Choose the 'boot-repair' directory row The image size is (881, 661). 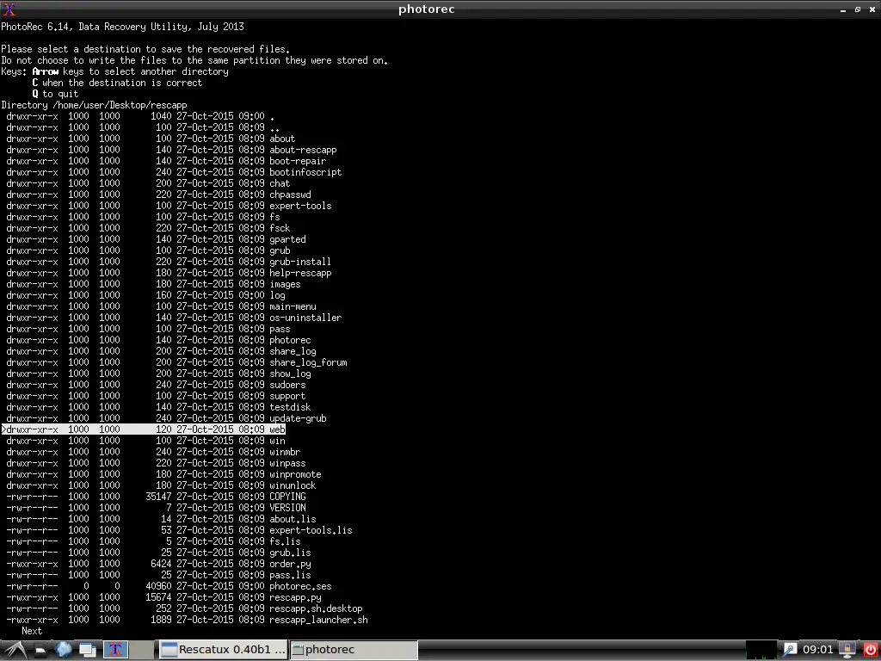166,161
